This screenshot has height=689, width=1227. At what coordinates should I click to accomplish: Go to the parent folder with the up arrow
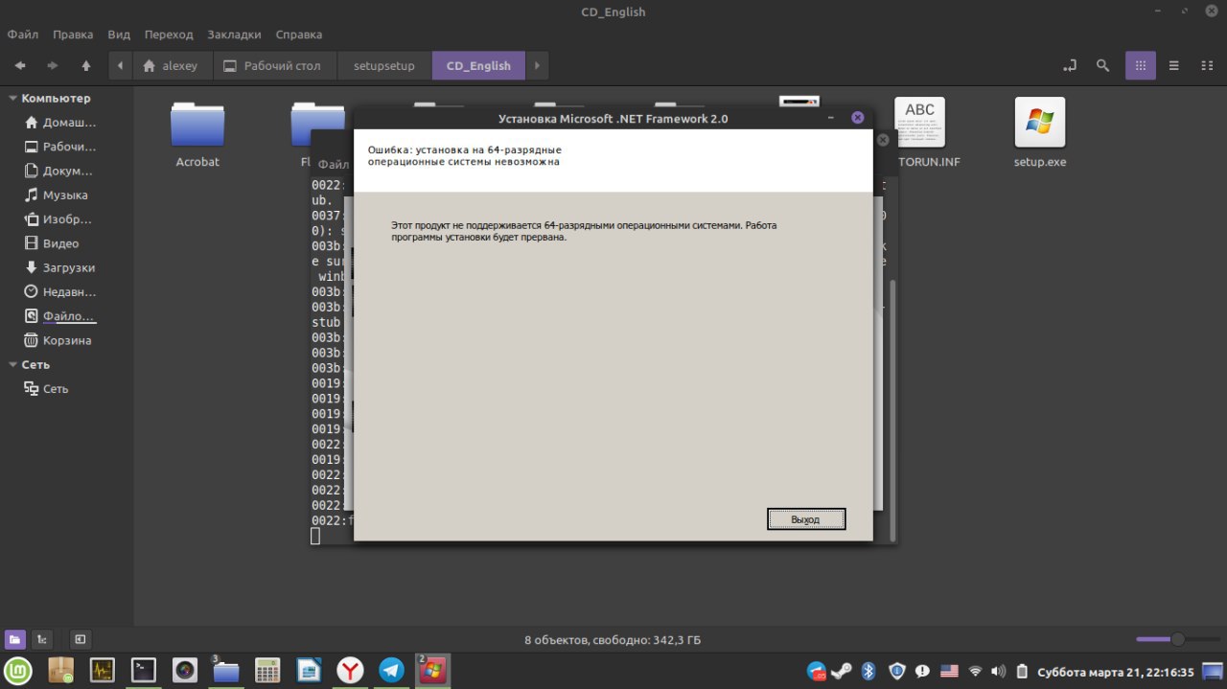pos(86,66)
